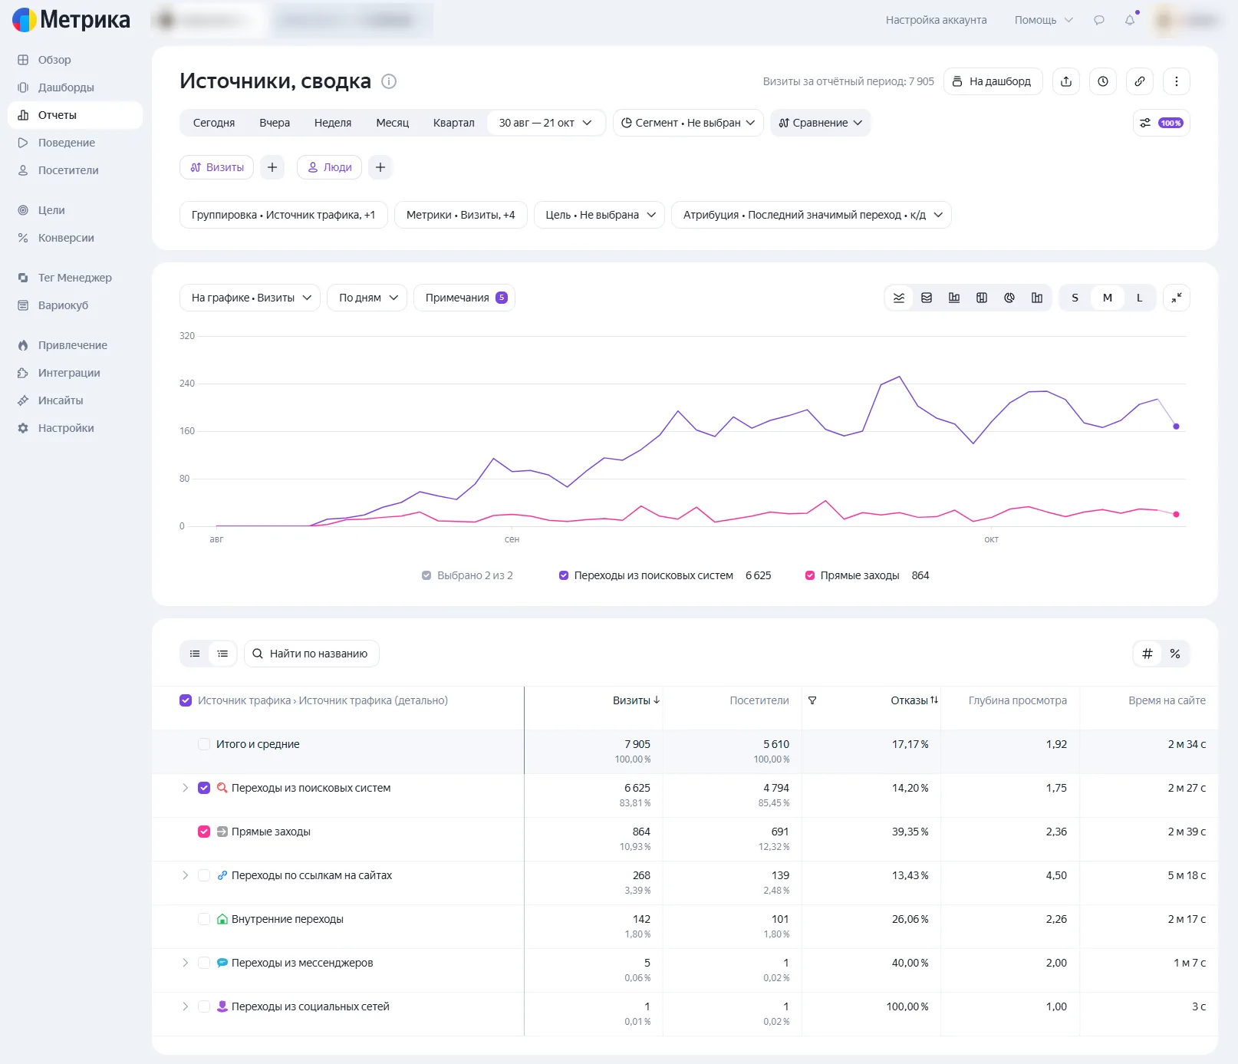The image size is (1238, 1064).
Task: Click the На дашборд button
Action: [x=993, y=81]
